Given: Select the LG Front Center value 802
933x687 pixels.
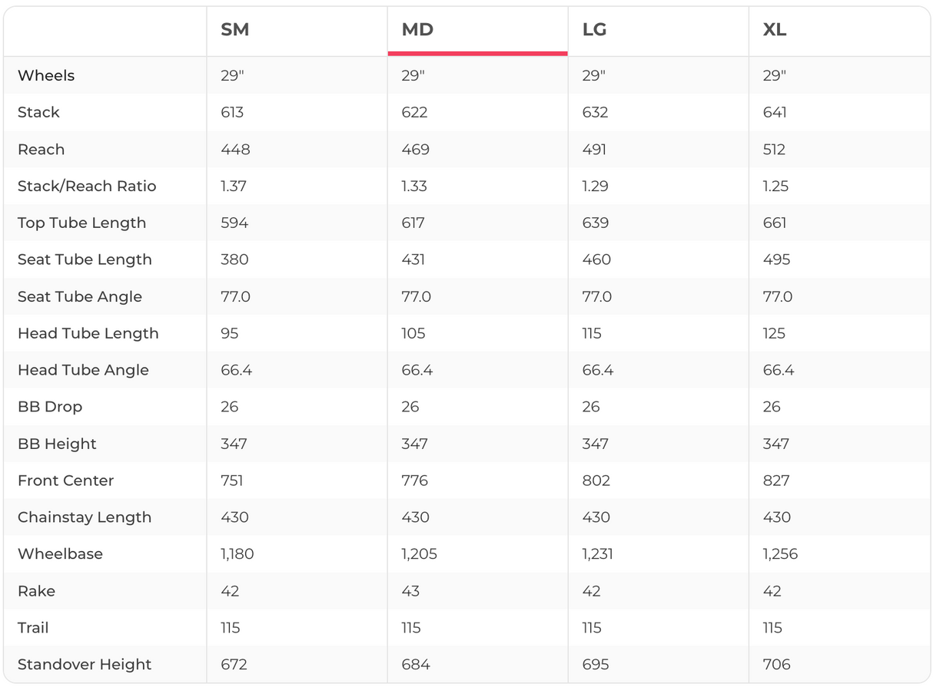Looking at the screenshot, I should coord(596,481).
